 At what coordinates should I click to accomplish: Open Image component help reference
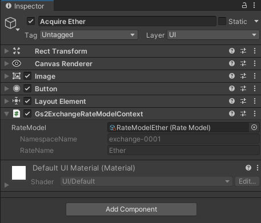232,76
